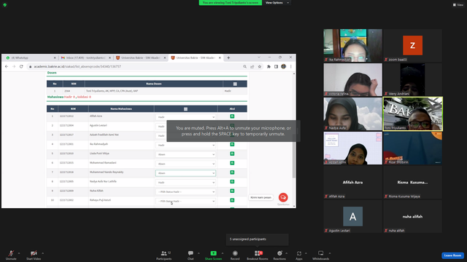Screen dimensions: 467x262
Task: Click the zoom magnifier icon in address bar
Action: [x=245, y=66]
